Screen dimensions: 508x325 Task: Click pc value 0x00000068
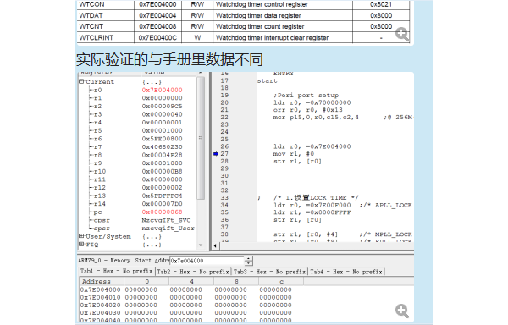coord(162,212)
